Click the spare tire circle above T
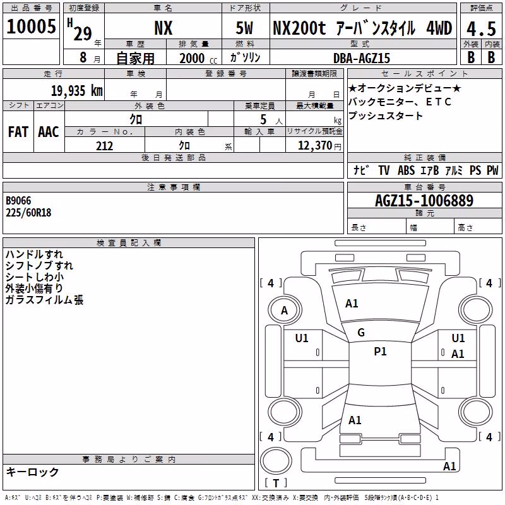This screenshot has height=505, width=505. 276,460
